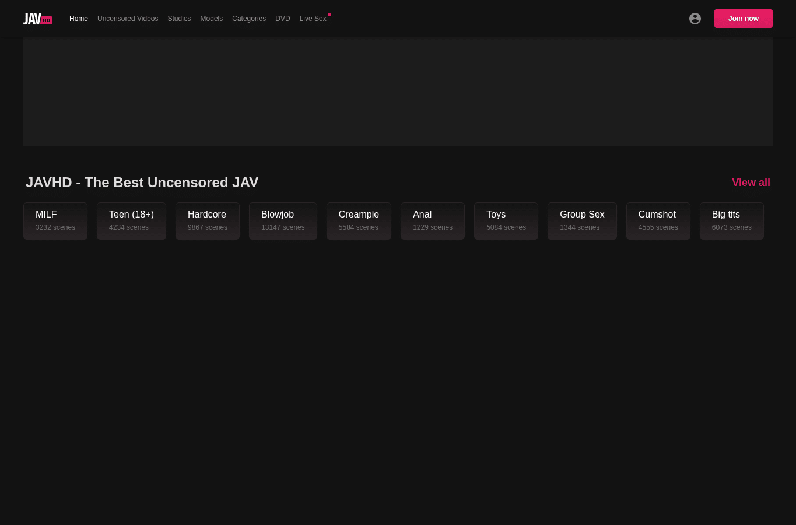Viewport: 796px width, 525px height.
Task: Open the Models menu item
Action: (x=211, y=19)
